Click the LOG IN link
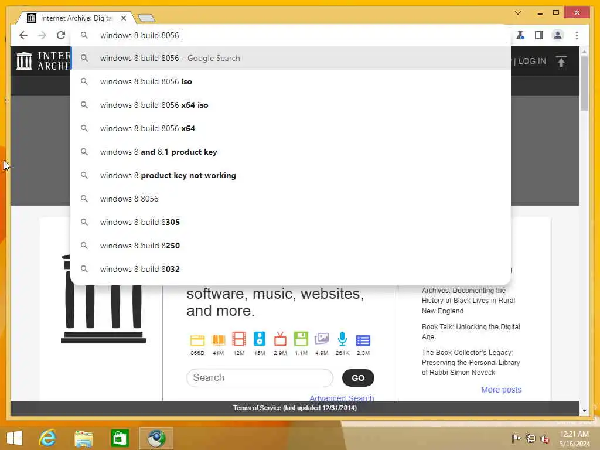This screenshot has height=450, width=600. click(532, 61)
